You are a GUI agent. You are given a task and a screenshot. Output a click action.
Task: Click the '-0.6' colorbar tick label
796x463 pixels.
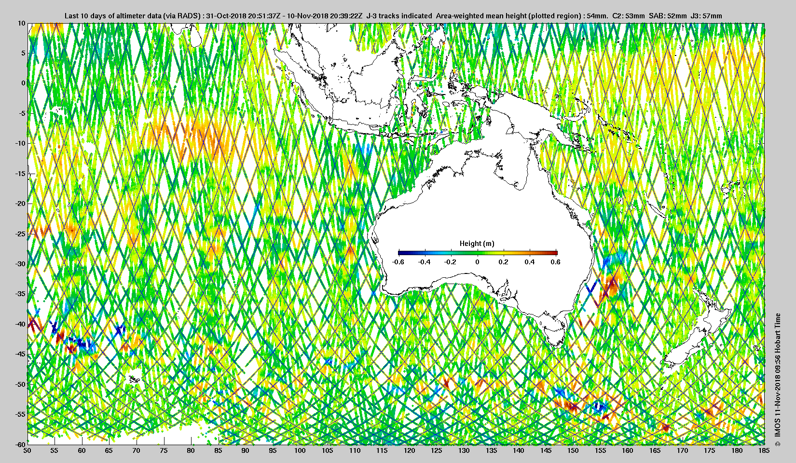click(398, 262)
